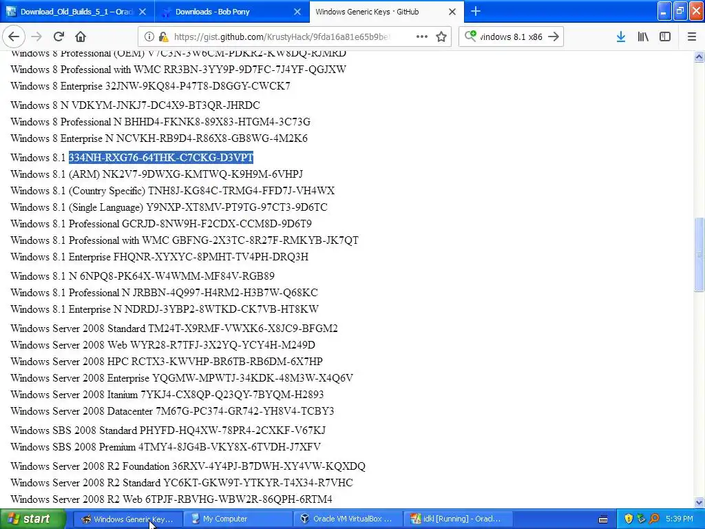This screenshot has width=705, height=529.
Task: Click the search box containing windows 8.1 x86
Action: pos(511,37)
